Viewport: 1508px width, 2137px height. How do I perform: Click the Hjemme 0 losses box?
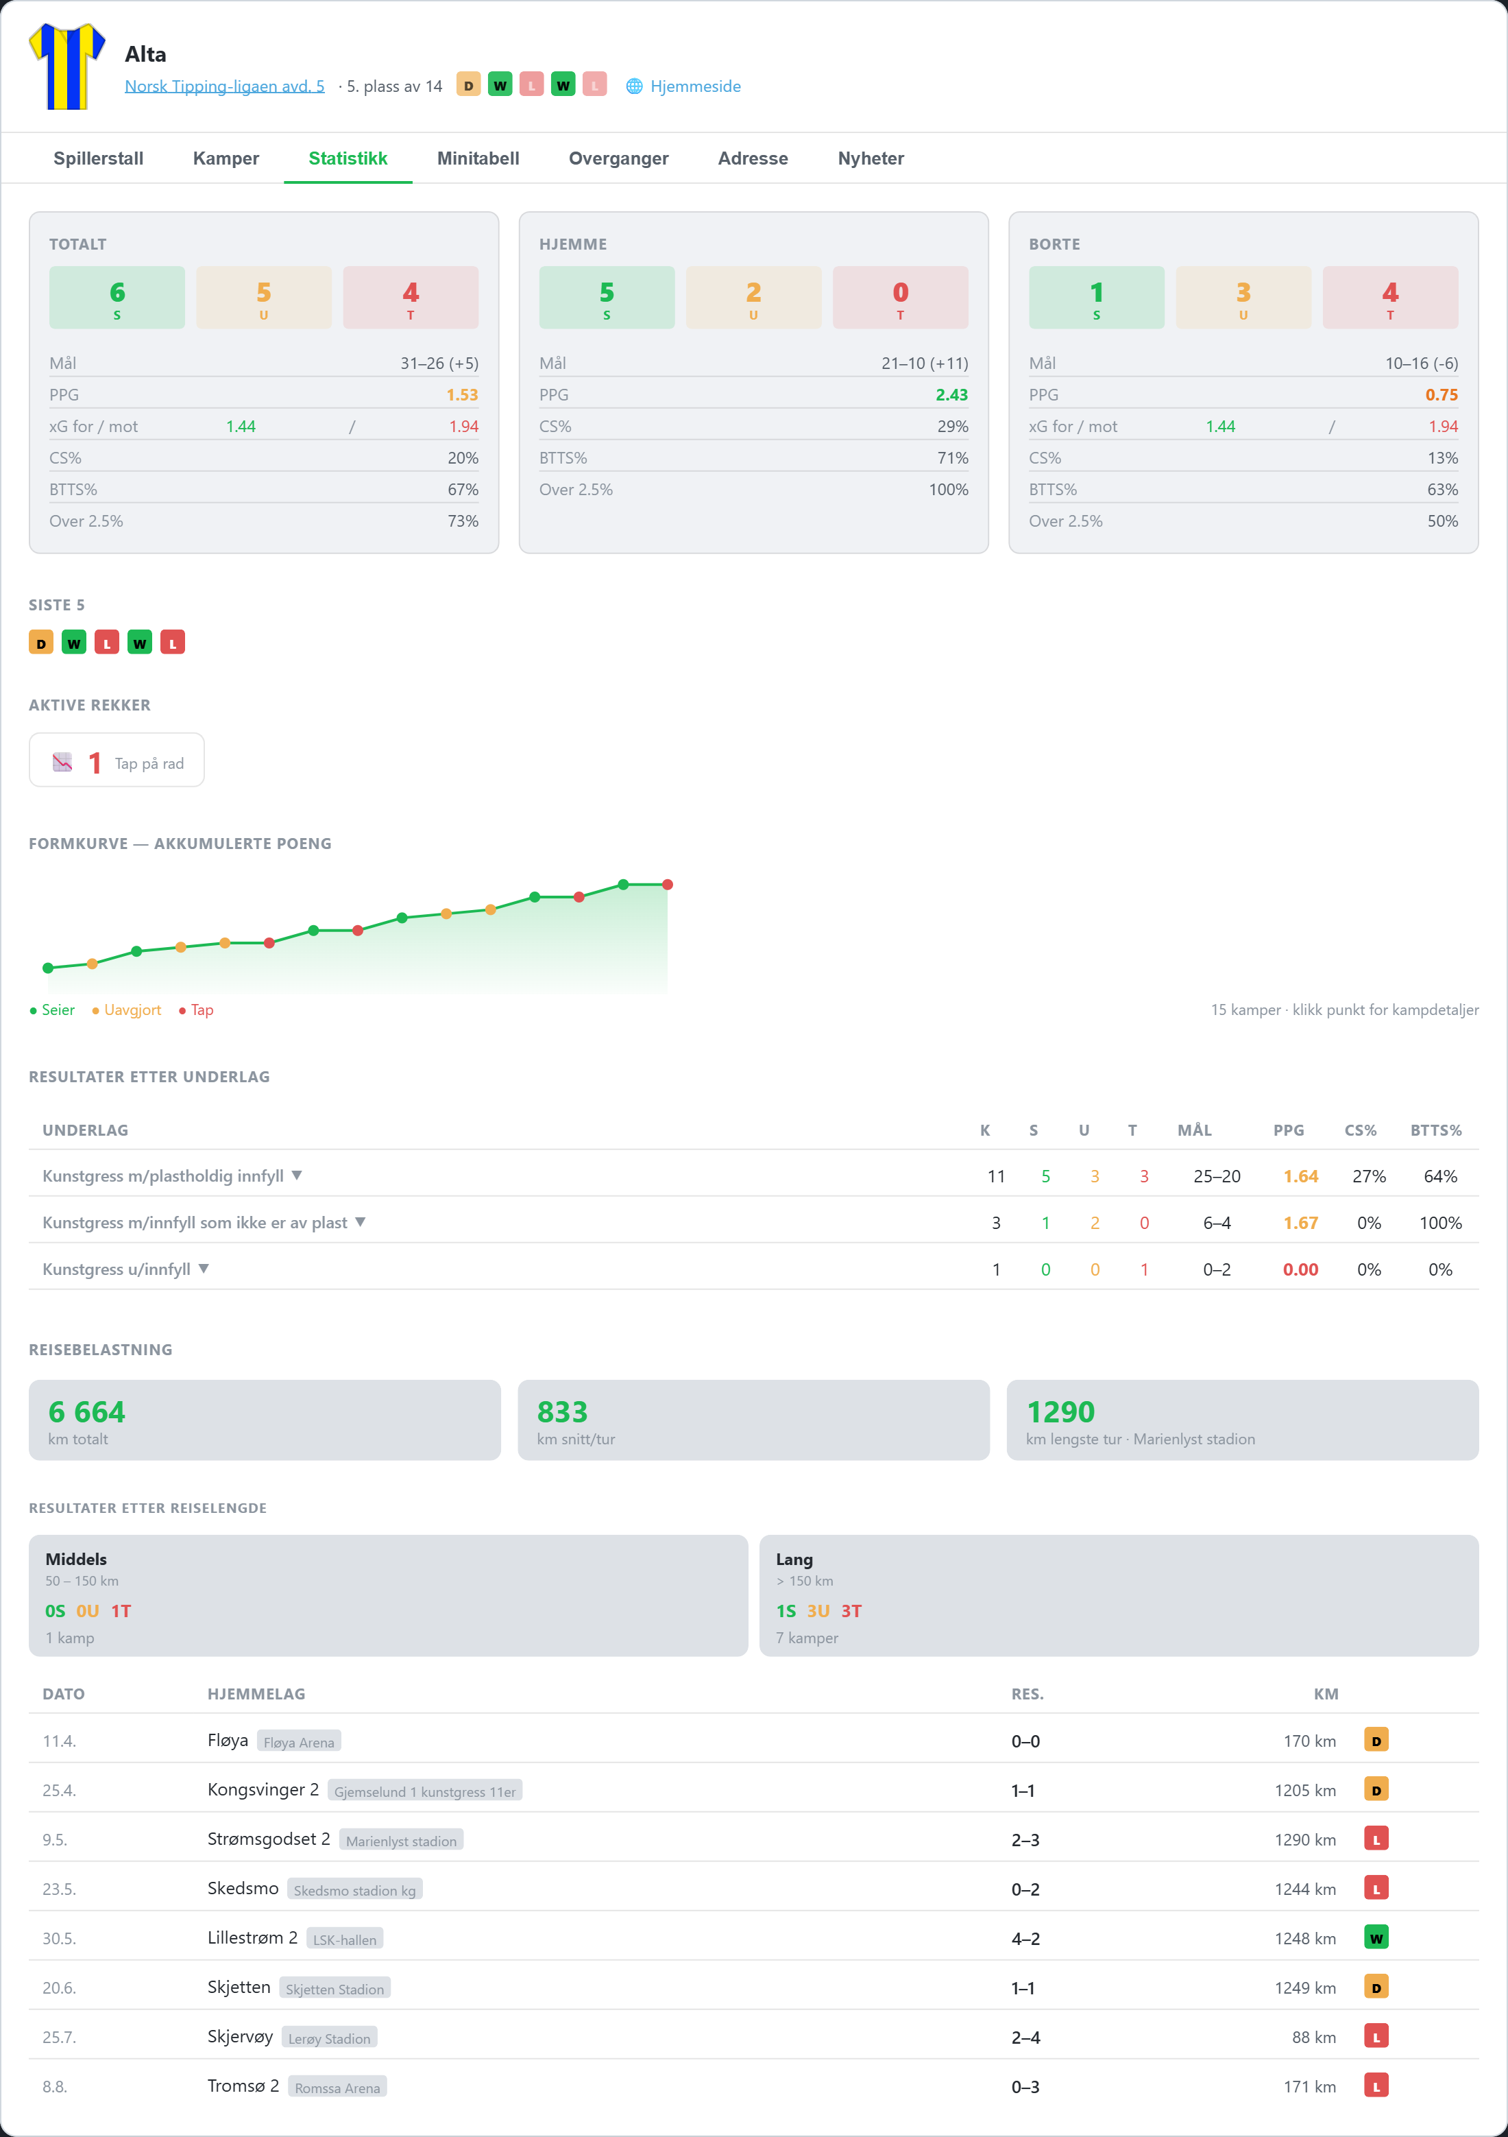(899, 297)
